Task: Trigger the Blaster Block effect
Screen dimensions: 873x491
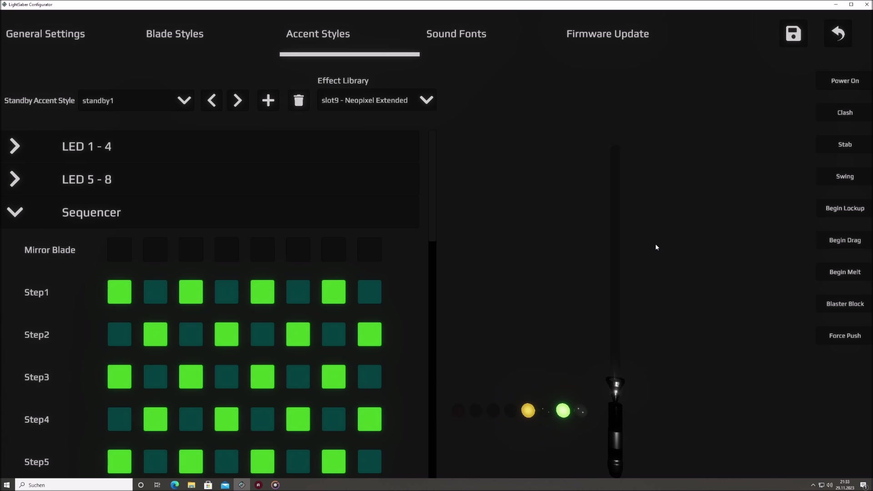Action: [845, 304]
